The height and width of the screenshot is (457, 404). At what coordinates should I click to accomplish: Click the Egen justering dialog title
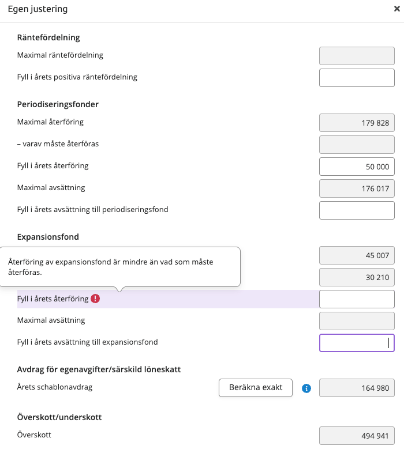(38, 9)
